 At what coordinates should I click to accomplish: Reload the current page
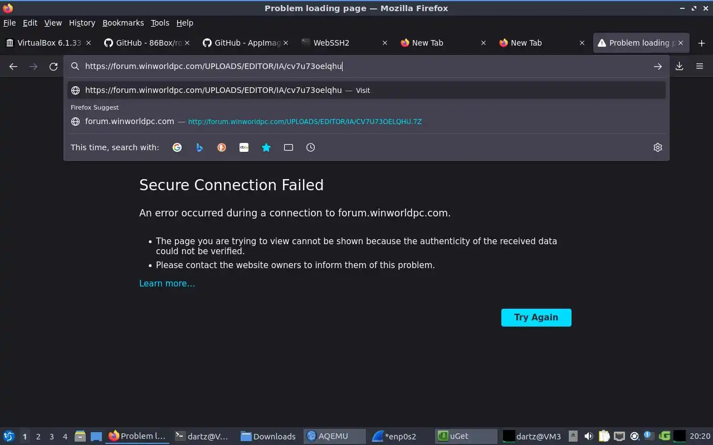pos(53,66)
